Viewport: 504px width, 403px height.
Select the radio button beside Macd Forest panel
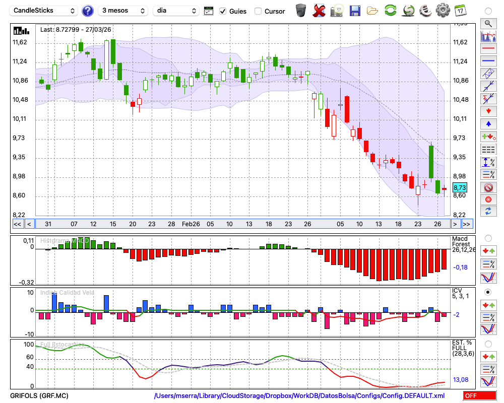click(488, 238)
